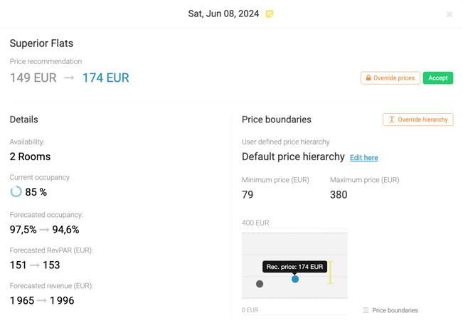Click the Superior Flats heading

pos(41,43)
